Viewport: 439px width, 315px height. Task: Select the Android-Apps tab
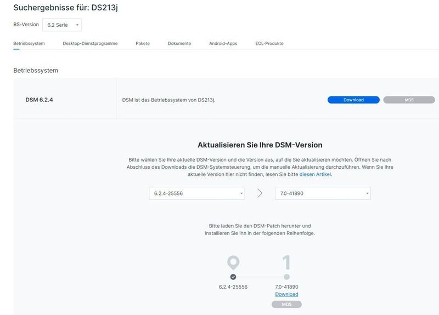223,43
